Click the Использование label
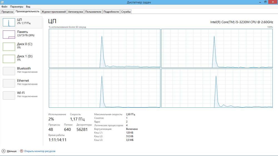The height and width of the screenshot is (156, 278). pos(57,114)
